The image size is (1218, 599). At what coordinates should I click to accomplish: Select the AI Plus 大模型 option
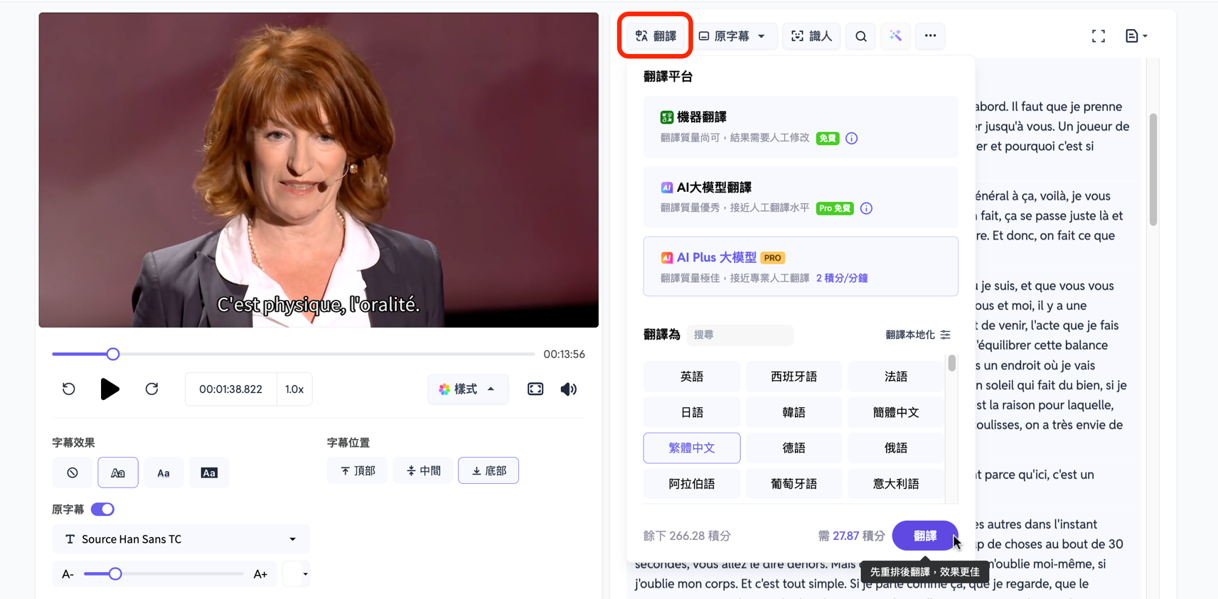coord(801,266)
